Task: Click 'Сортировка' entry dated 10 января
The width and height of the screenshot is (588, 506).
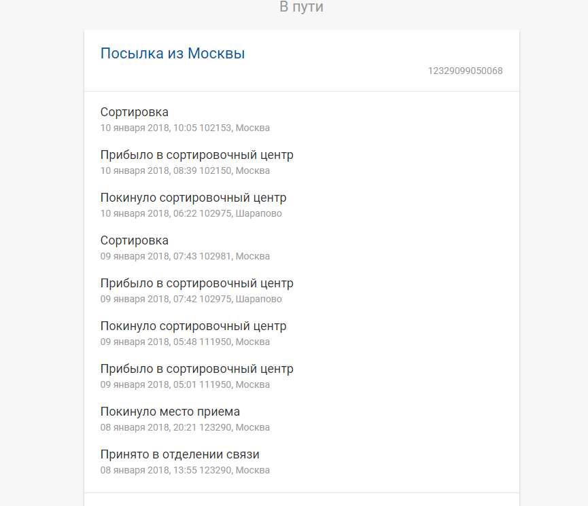Action: (x=135, y=112)
